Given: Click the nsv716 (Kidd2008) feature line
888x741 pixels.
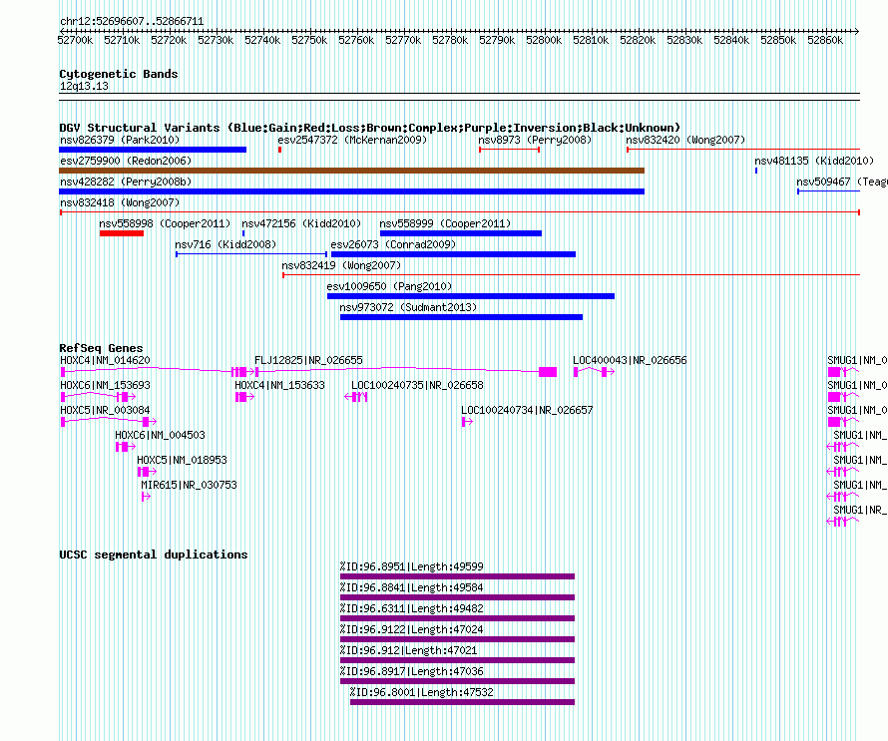Looking at the screenshot, I should pyautogui.click(x=251, y=254).
